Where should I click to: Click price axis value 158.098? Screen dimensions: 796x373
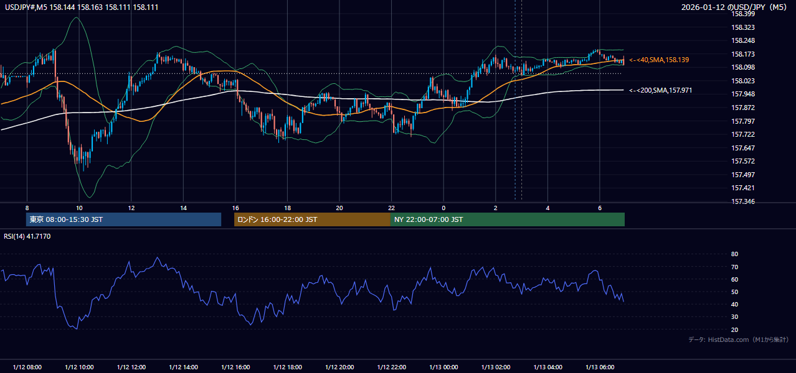(x=744, y=67)
